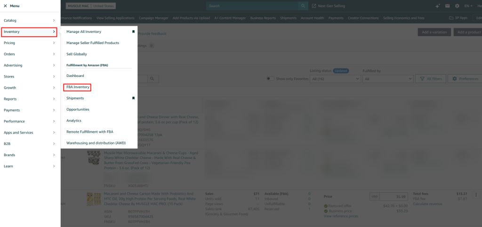
Task: Open three-dot more actions for Carton listing
Action: pyautogui.click(x=476, y=195)
